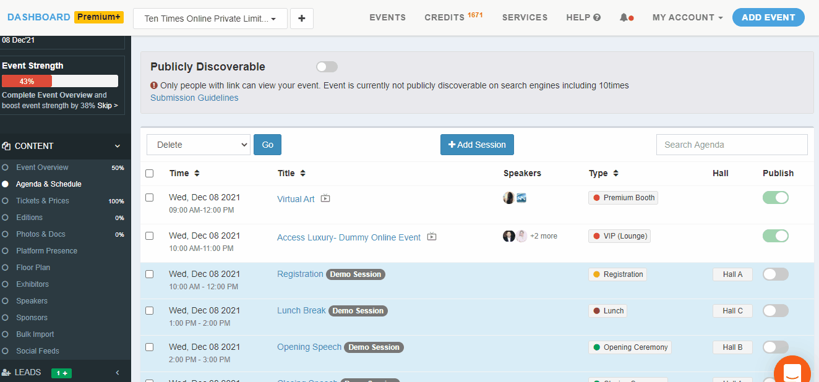The image size is (819, 382).
Task: Go to Tickets & Prices in the sidebar
Action: (x=43, y=201)
